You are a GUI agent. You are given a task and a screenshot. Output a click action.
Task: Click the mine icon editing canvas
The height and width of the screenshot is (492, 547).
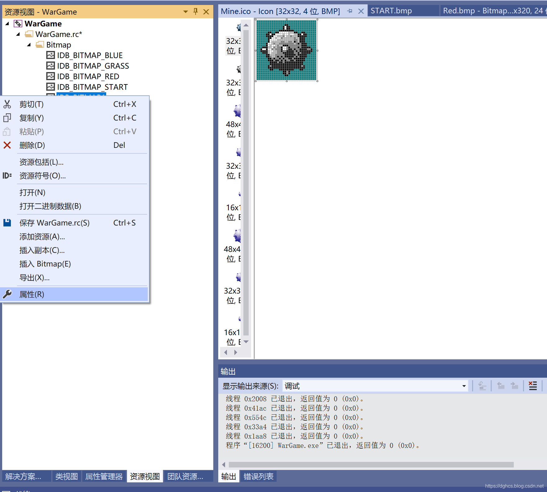click(x=286, y=50)
